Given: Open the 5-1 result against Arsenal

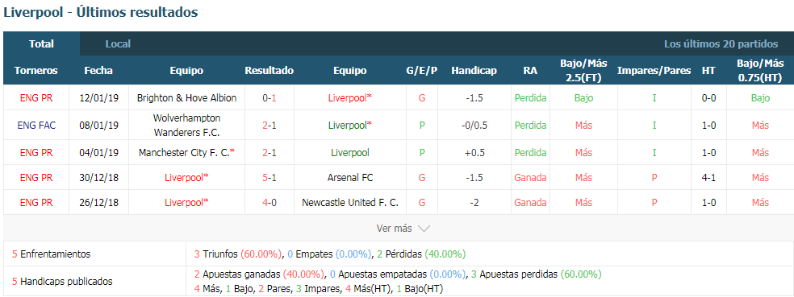Looking at the screenshot, I should [270, 178].
